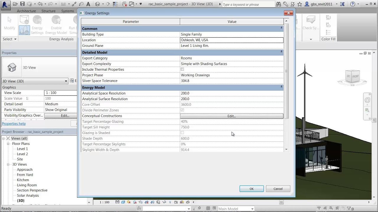The width and height of the screenshot is (378, 212).
Task: Enable the Include Thermal Properties checkbox
Action: point(182,69)
